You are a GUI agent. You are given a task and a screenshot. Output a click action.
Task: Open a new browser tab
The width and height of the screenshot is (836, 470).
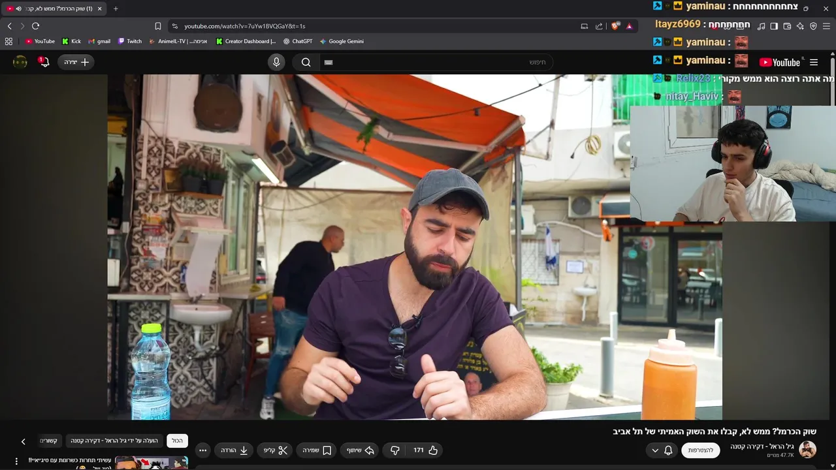[116, 8]
